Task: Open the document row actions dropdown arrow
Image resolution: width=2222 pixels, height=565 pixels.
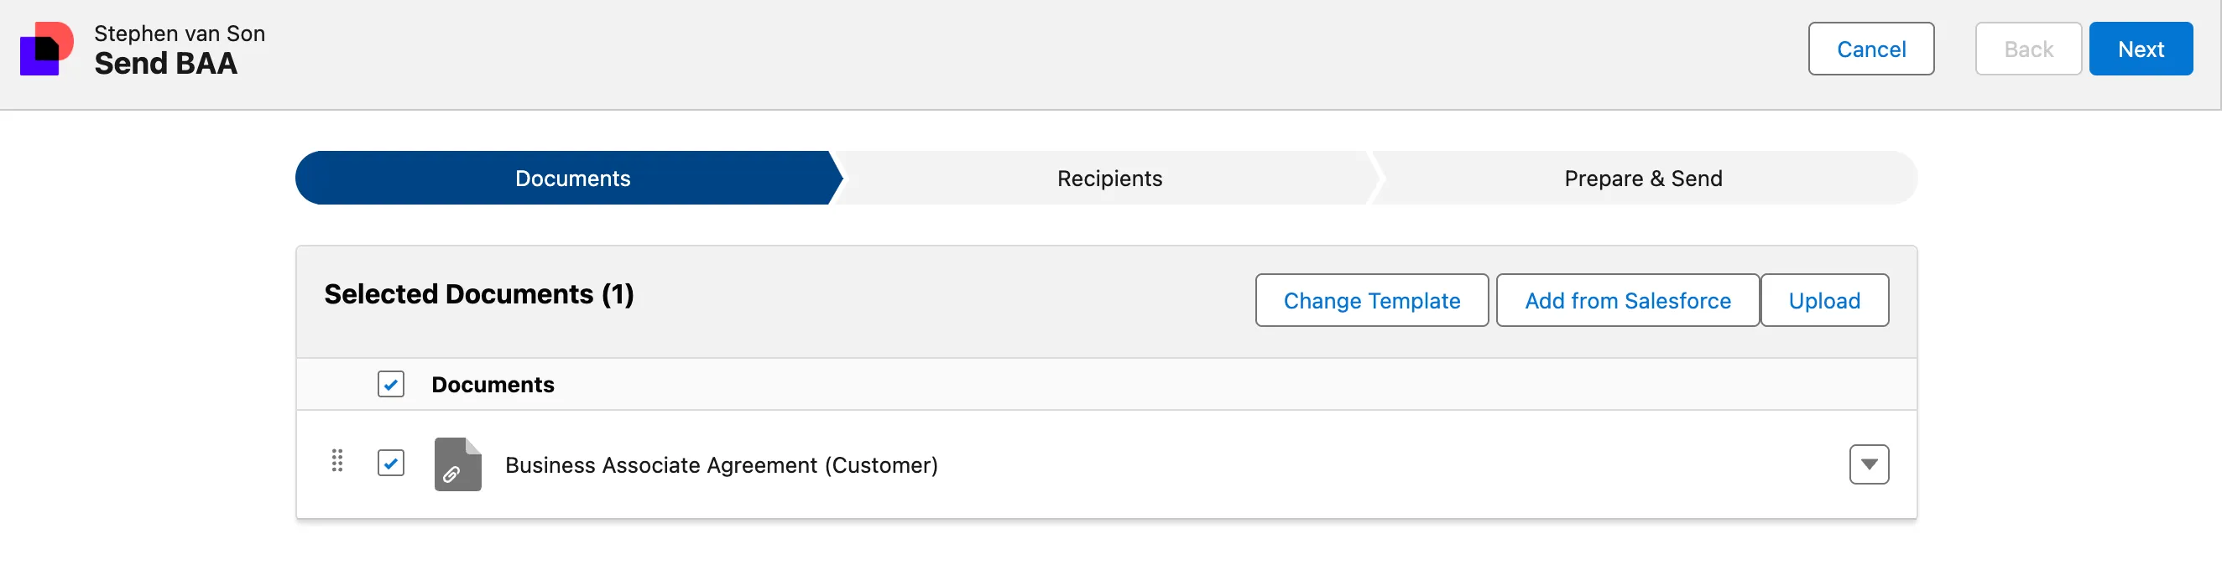Action: pyautogui.click(x=1869, y=464)
